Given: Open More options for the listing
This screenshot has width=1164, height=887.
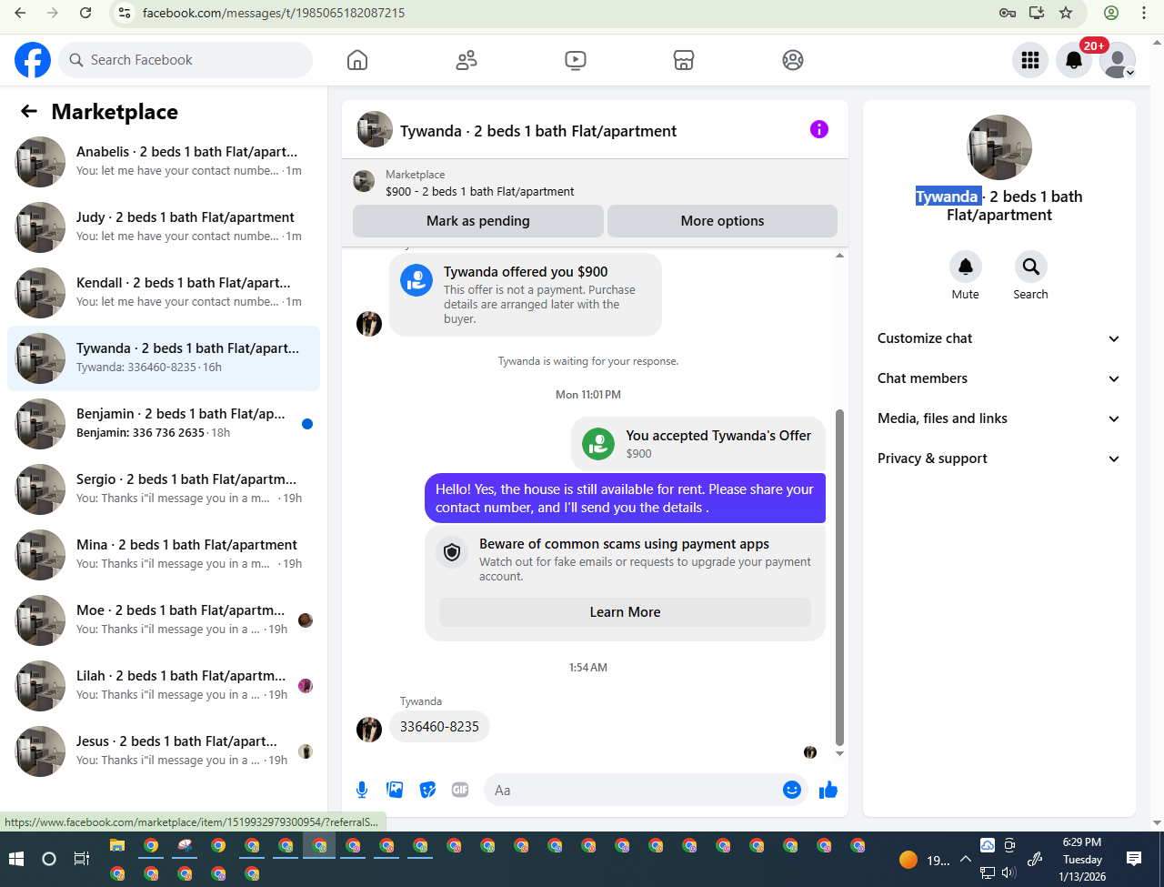Looking at the screenshot, I should [x=722, y=221].
